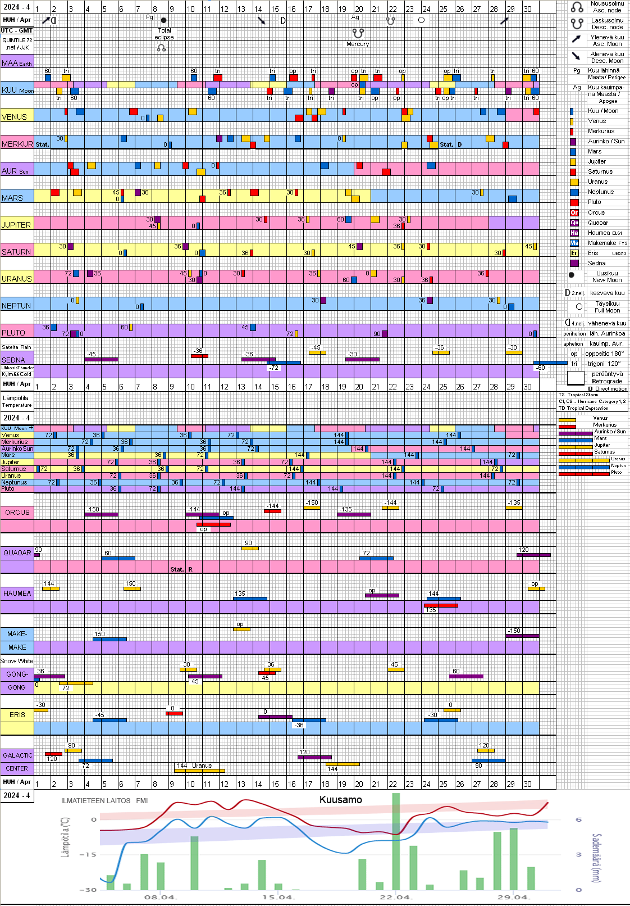The height and width of the screenshot is (906, 630).
Task: Select the yellow Eris 'Er' legend badge
Action: [574, 253]
